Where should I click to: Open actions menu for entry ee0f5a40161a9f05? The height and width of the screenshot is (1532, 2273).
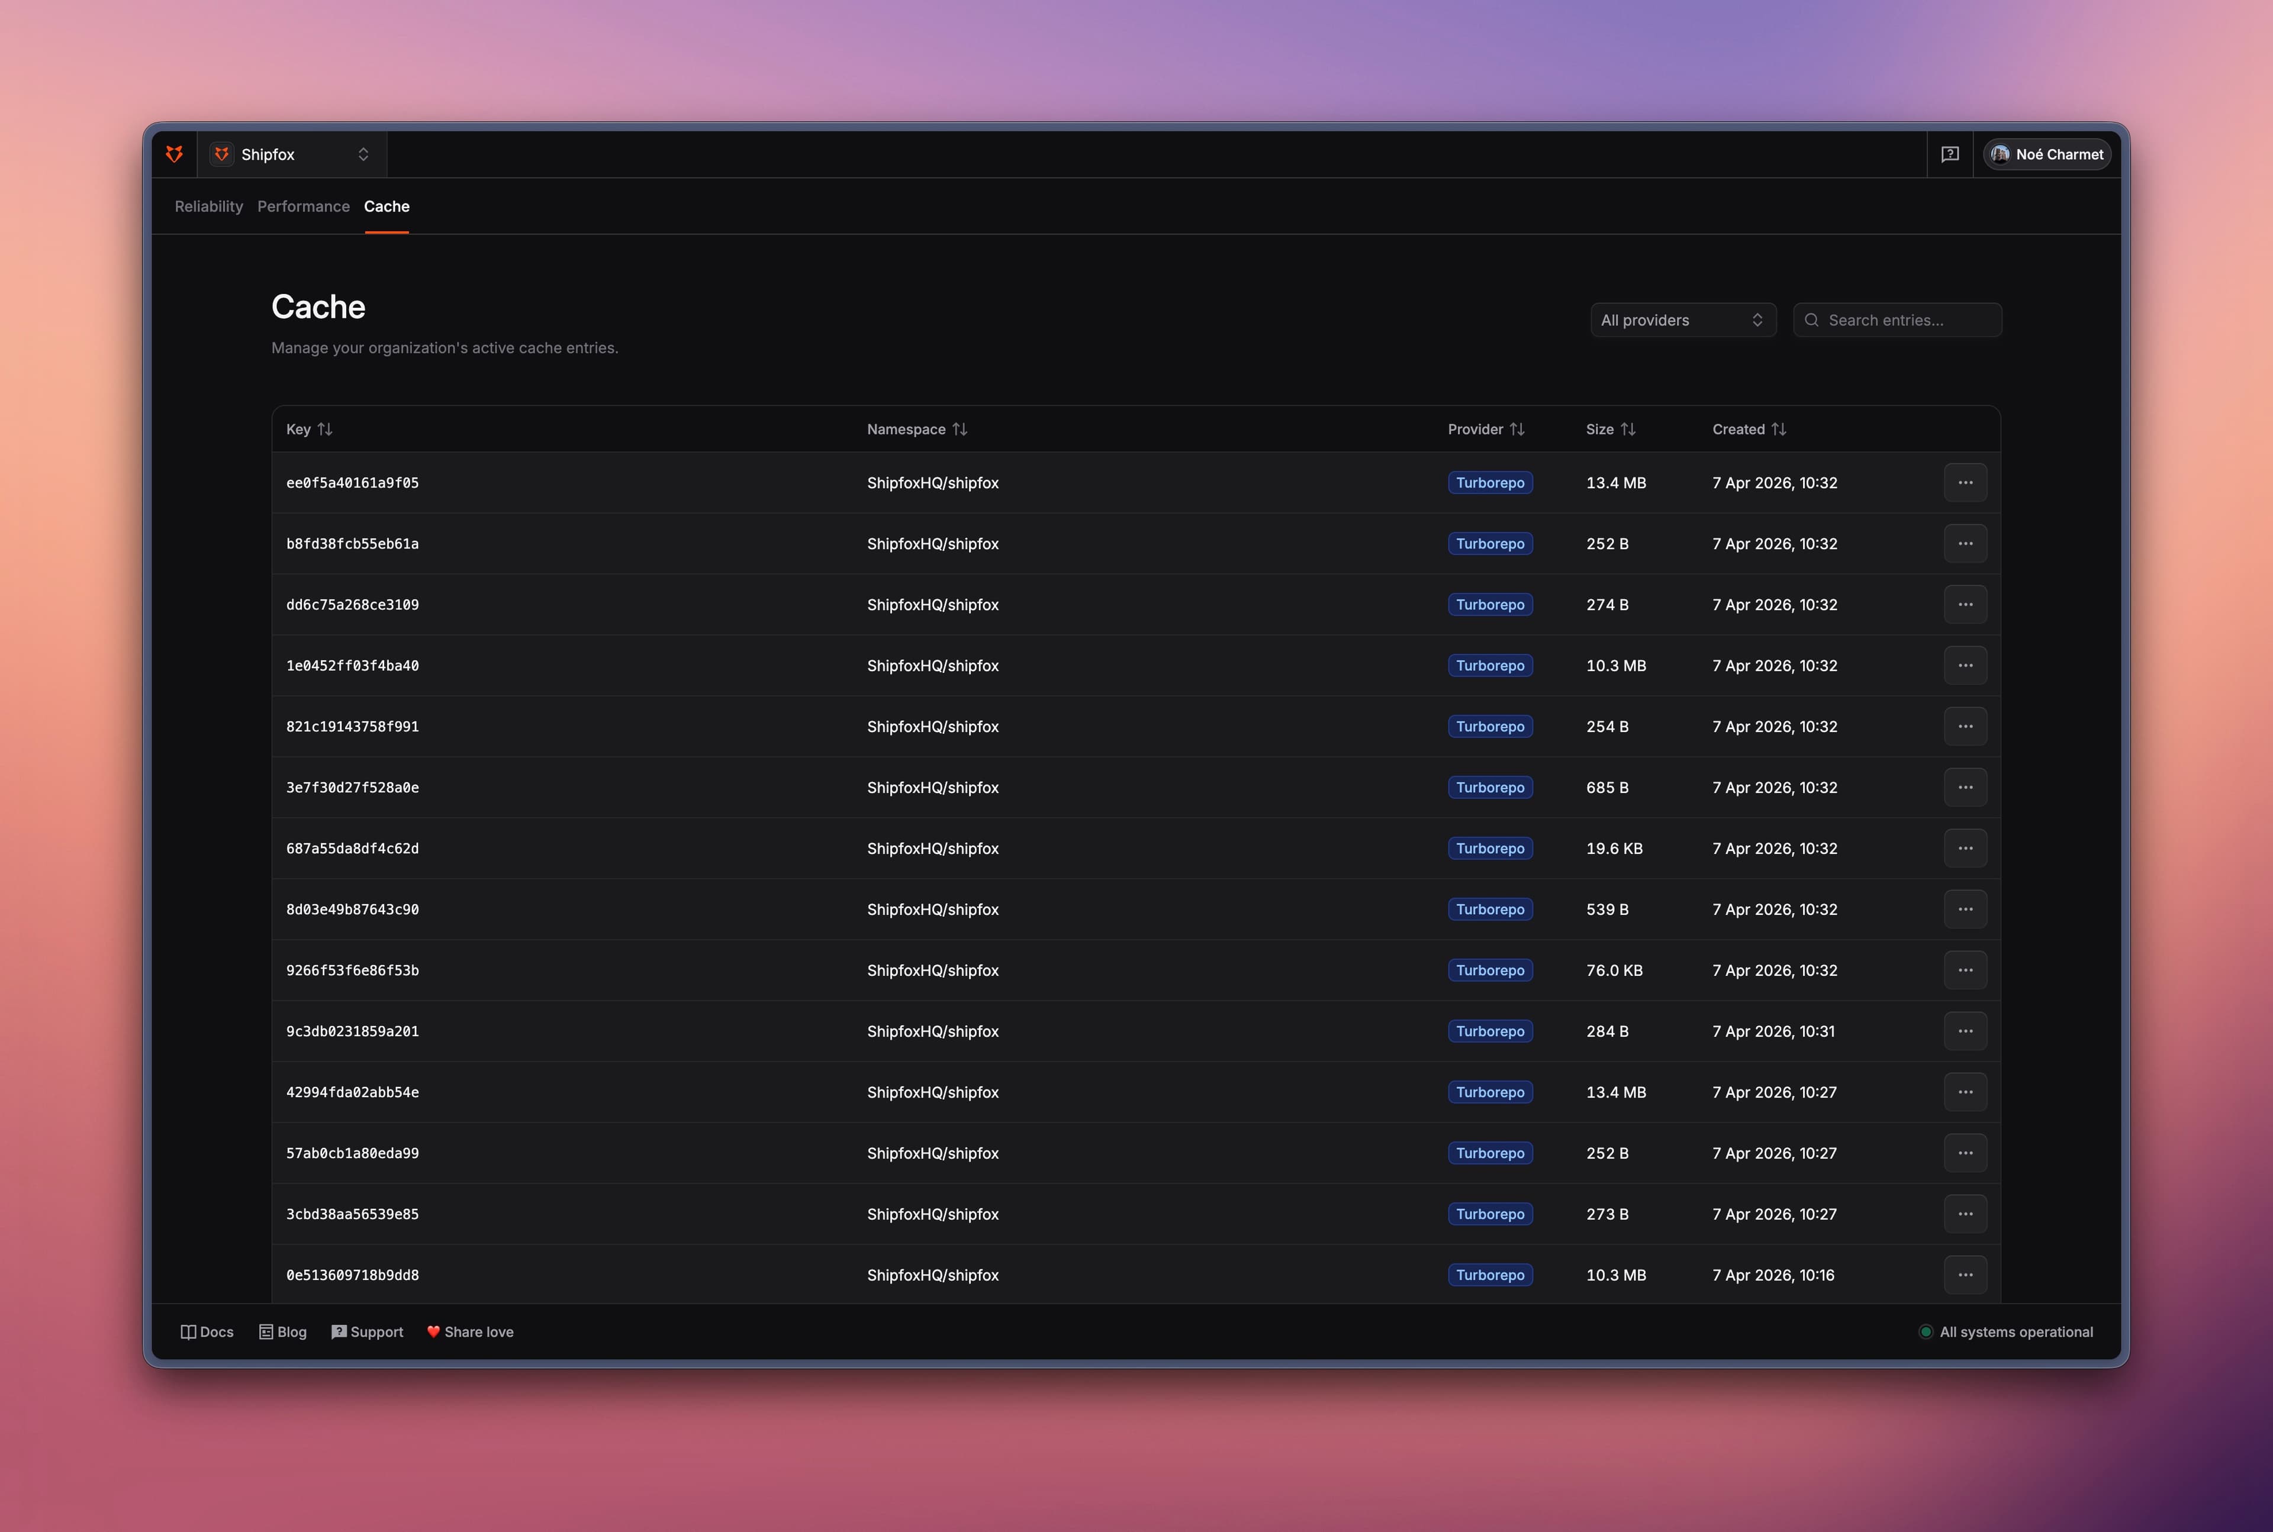pyautogui.click(x=1965, y=482)
